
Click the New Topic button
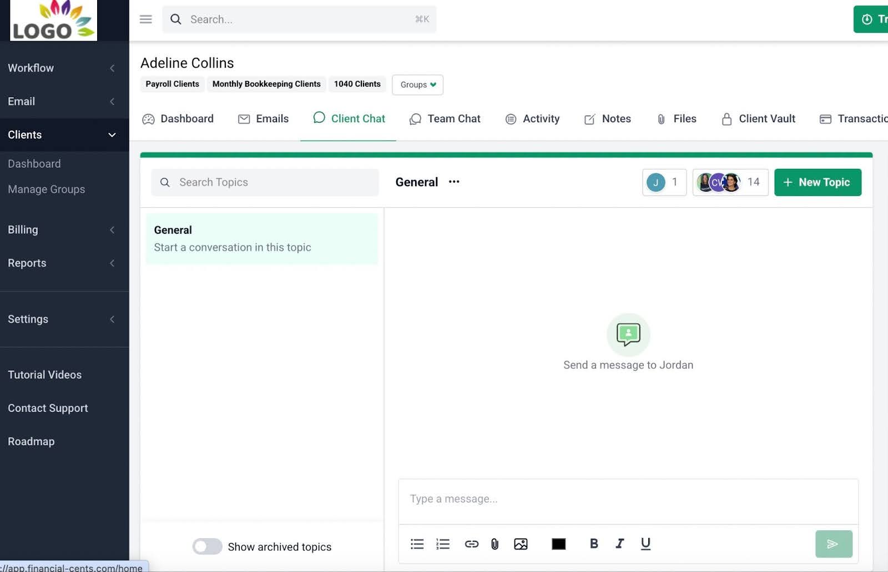point(817,182)
